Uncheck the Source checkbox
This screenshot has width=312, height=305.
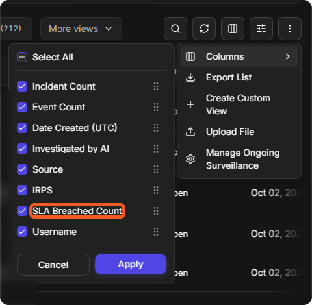click(x=22, y=169)
